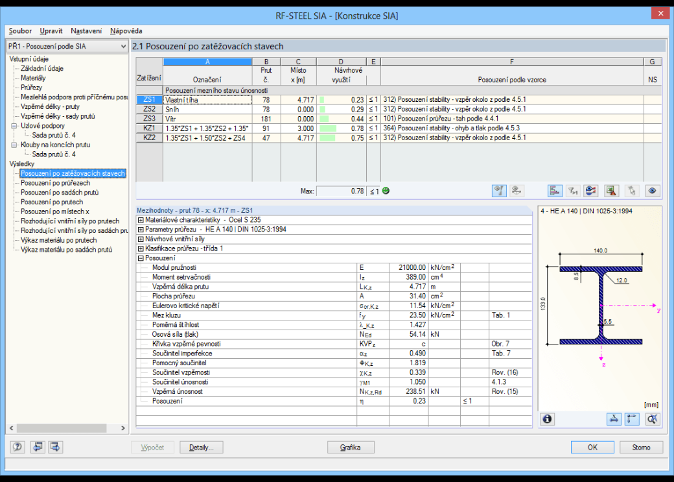The image size is (674, 482).
Task: Open the Nápověda menu
Action: pos(126,31)
